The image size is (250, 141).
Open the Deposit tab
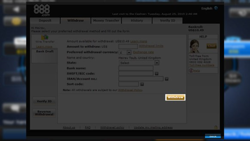[45, 21]
